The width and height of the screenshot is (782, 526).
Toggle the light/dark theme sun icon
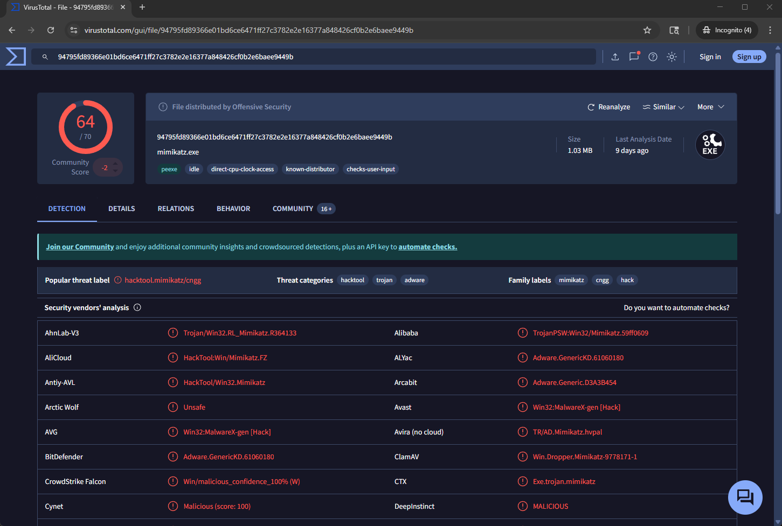[672, 57]
